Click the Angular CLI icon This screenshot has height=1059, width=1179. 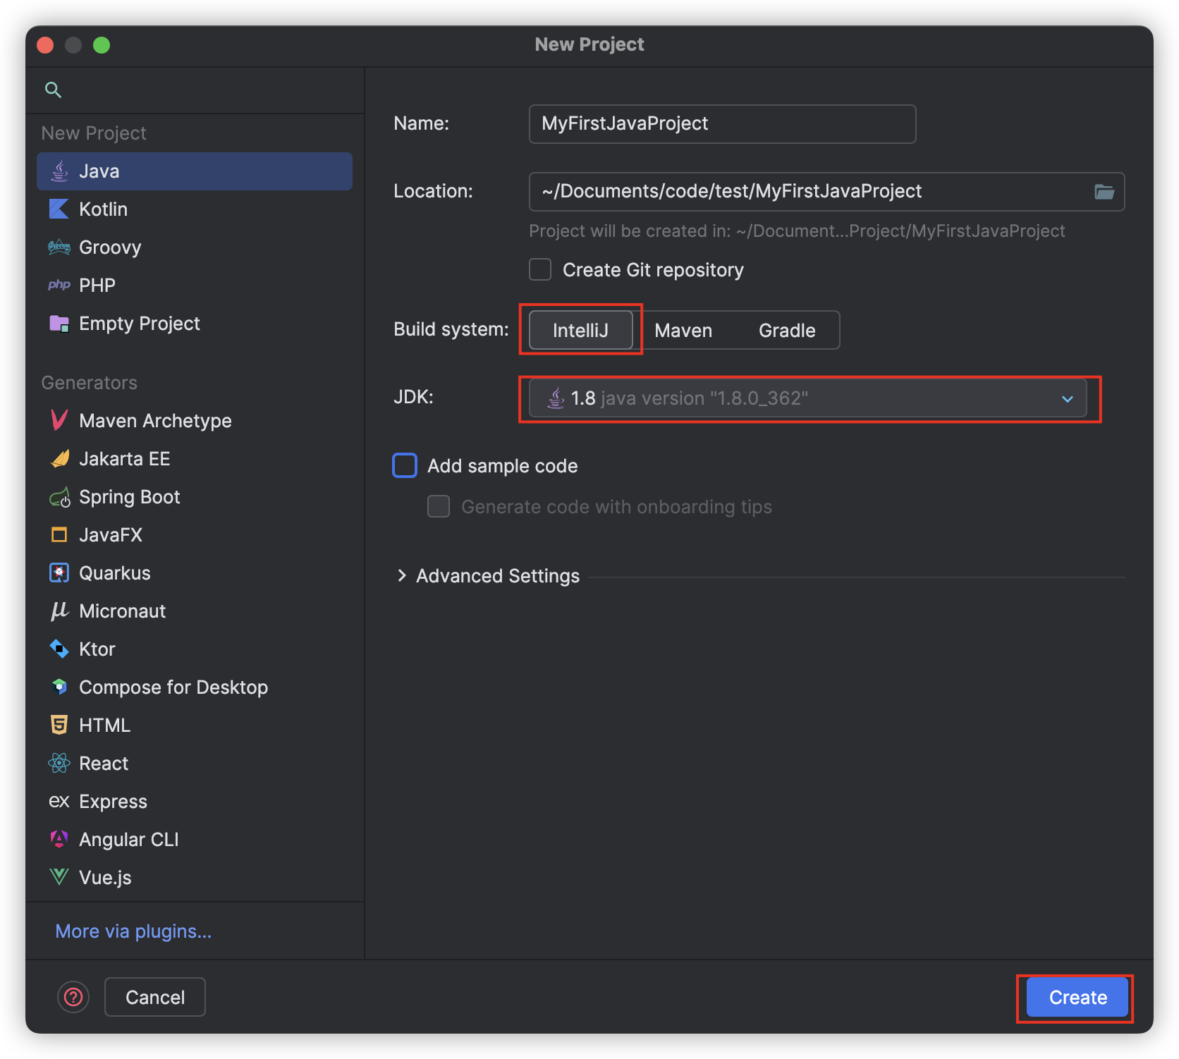59,840
